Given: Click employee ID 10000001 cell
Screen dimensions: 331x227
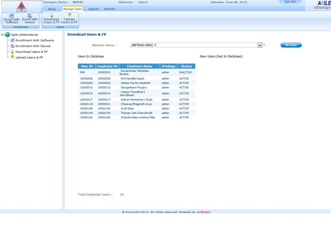Looking at the screenshot, I should (107, 104).
